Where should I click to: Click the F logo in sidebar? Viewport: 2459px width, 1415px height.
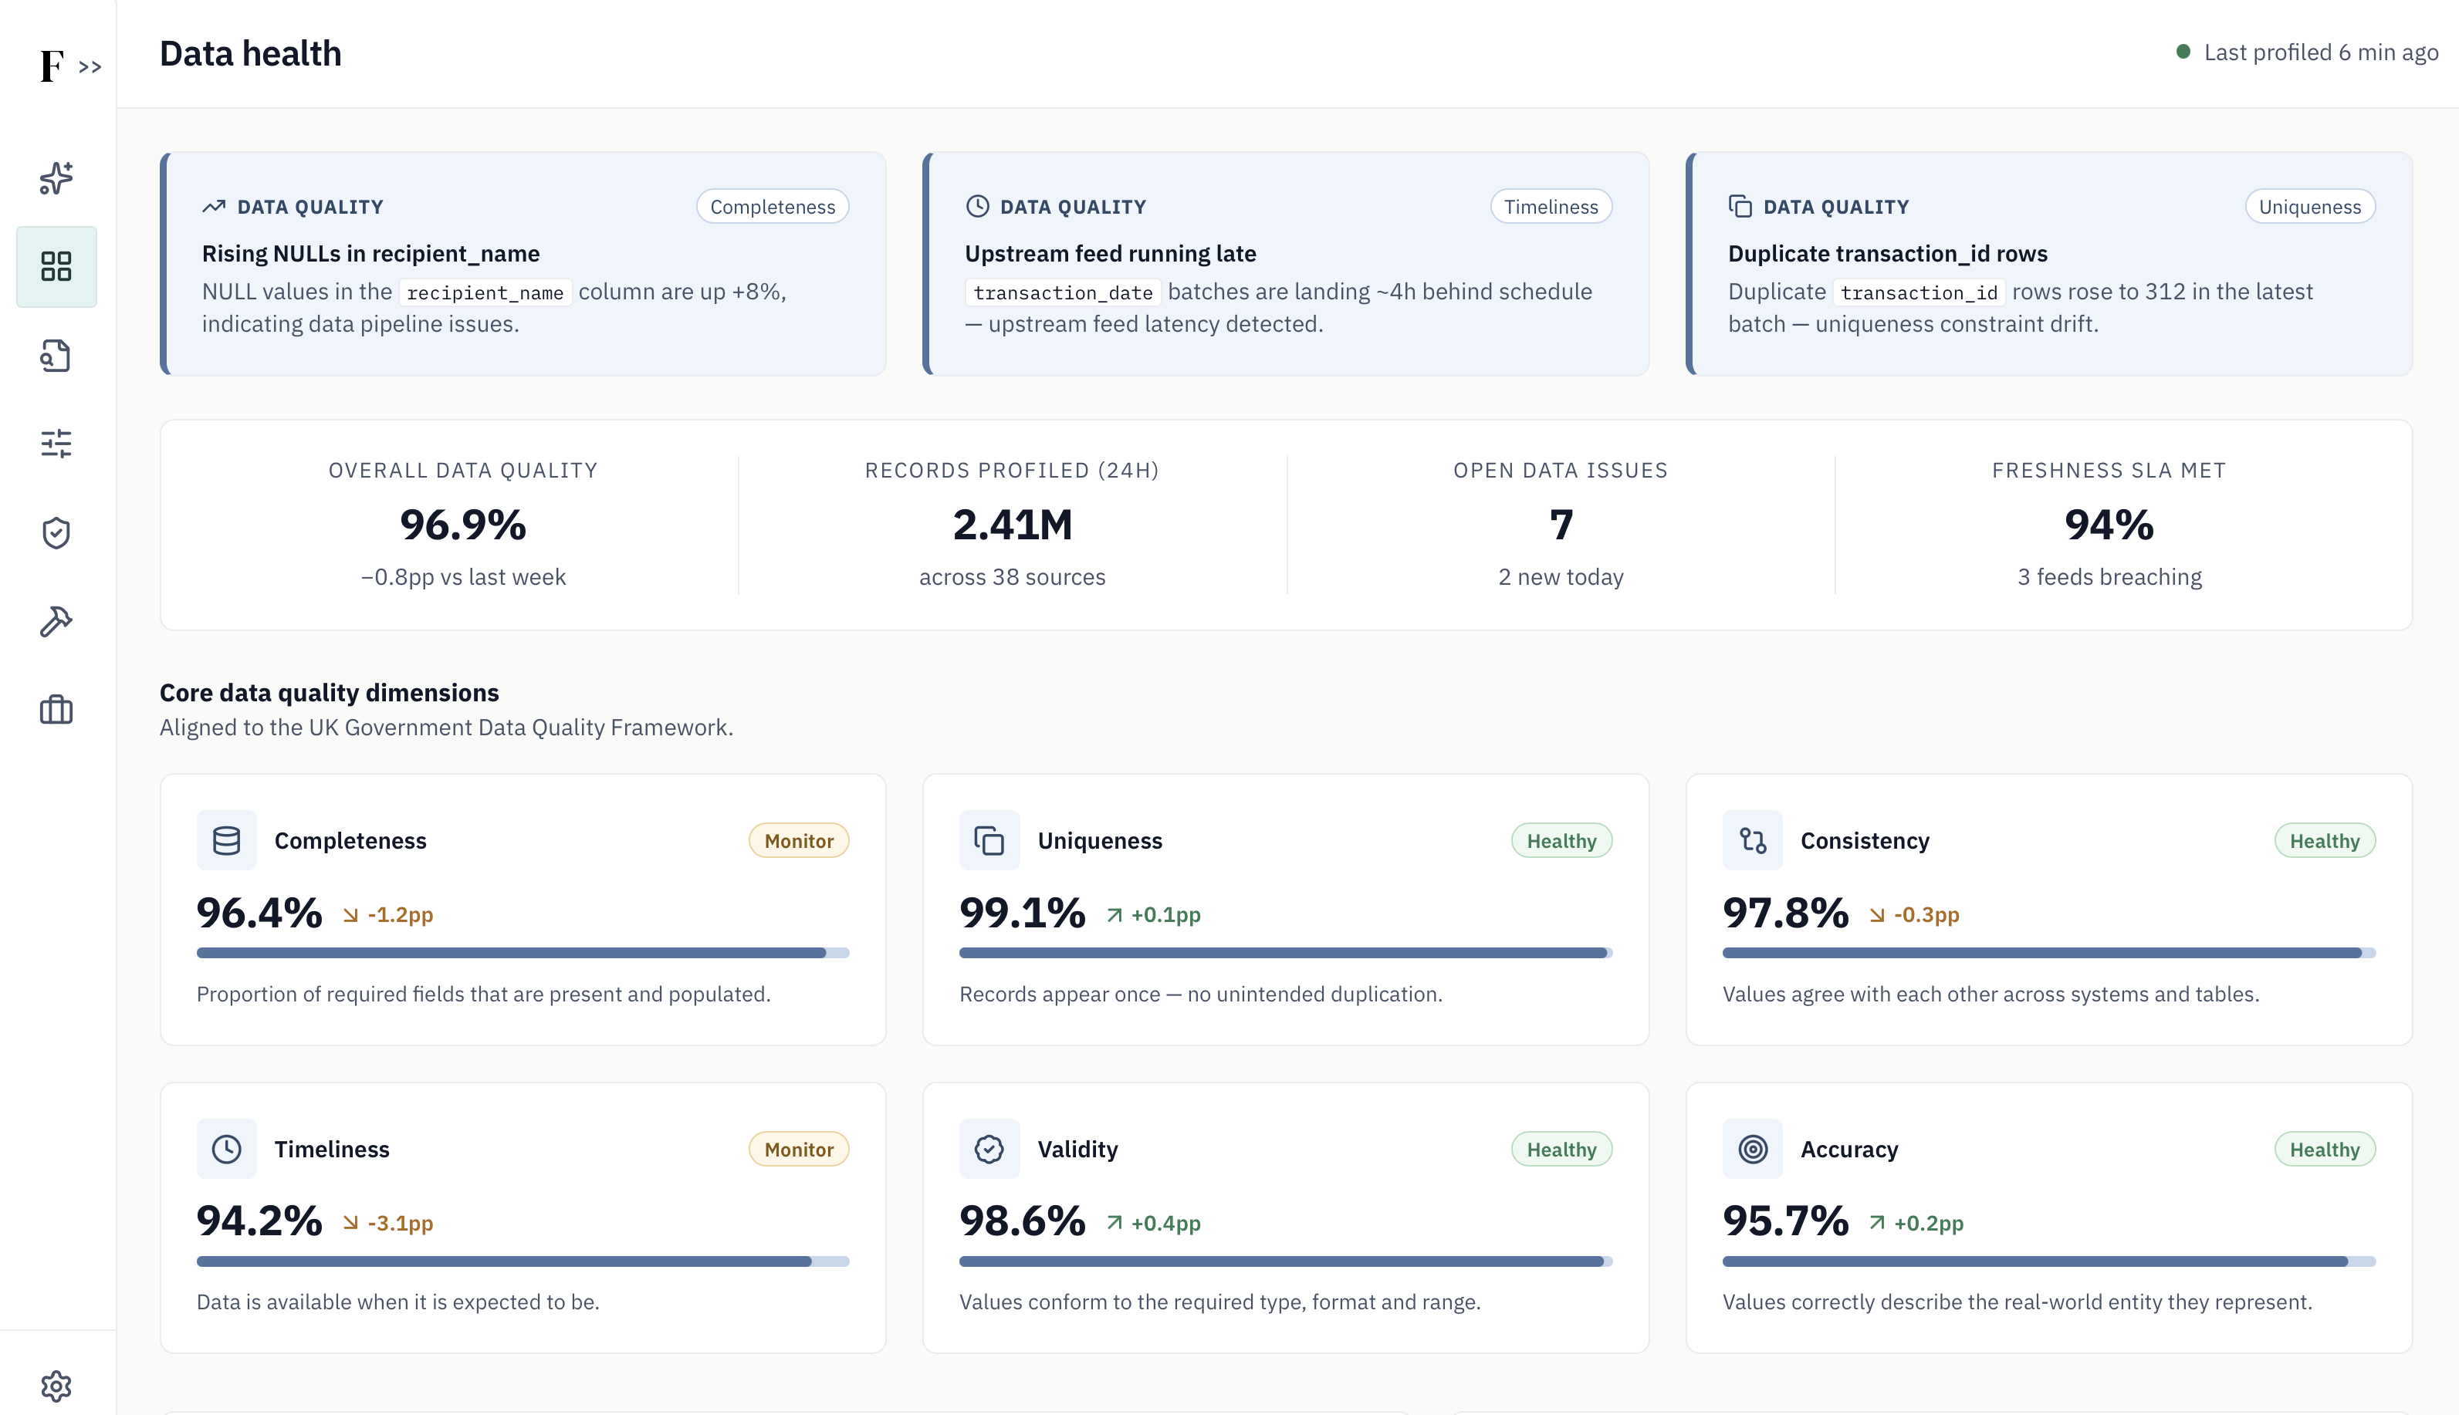[x=52, y=66]
